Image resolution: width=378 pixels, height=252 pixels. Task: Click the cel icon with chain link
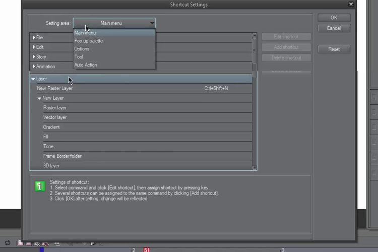pos(37,243)
